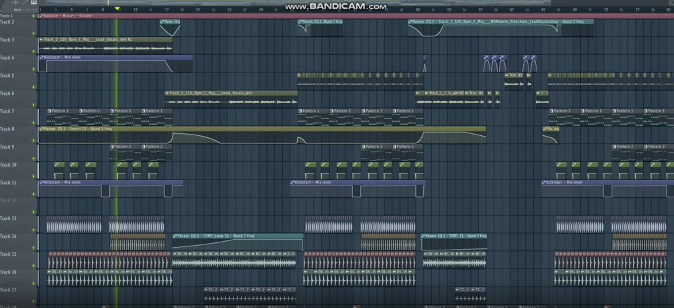Click the Track 10 name label
674x308 pixels.
tap(8, 165)
